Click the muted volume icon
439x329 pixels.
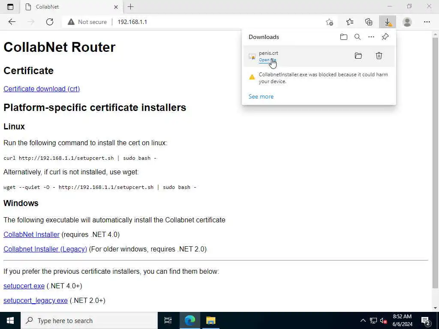pos(383,320)
